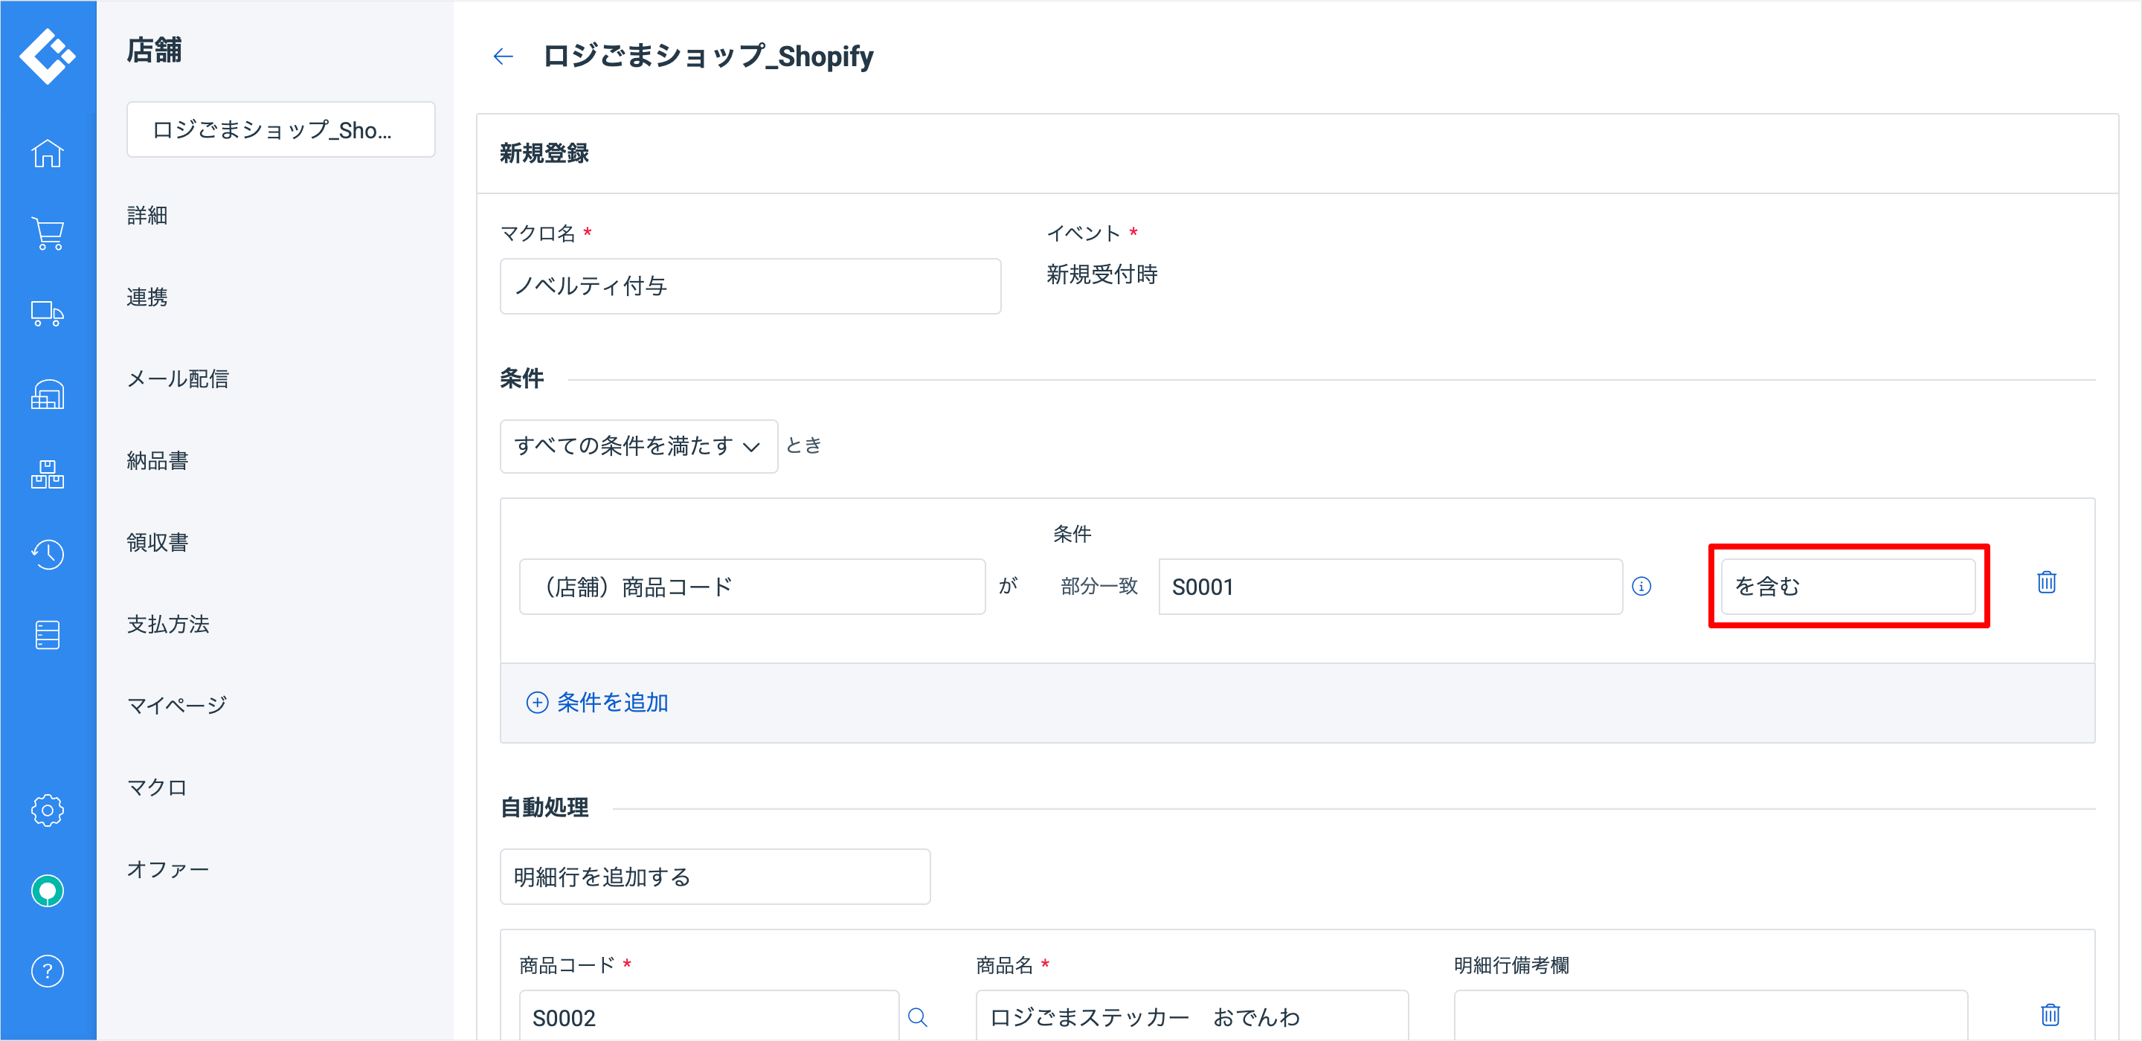The height and width of the screenshot is (1041, 2142).
Task: Click the settings gear icon
Action: coord(48,810)
